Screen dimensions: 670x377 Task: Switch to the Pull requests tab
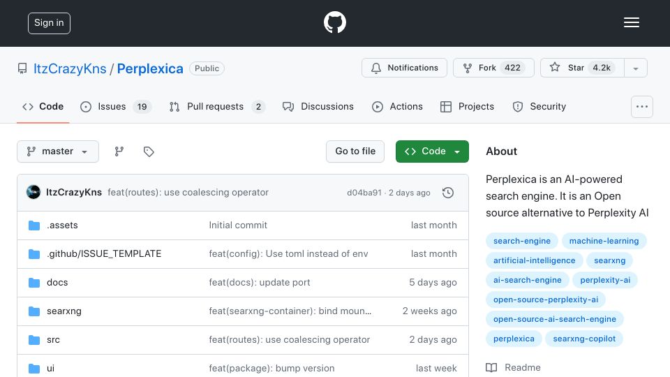pos(217,106)
